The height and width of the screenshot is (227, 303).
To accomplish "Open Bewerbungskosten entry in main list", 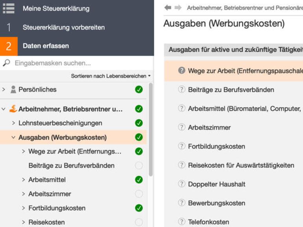I will [216, 203].
